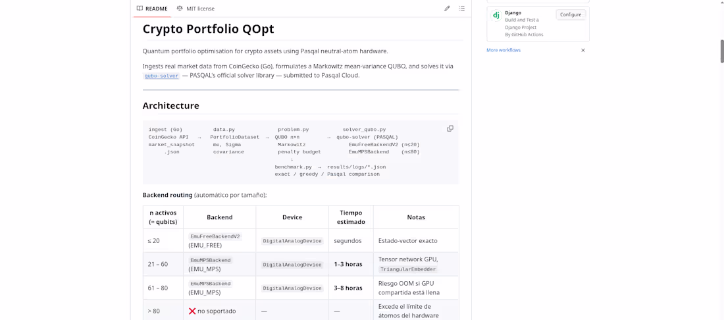Click the 'Notas' column header
The width and height of the screenshot is (724, 320).
click(x=416, y=217)
